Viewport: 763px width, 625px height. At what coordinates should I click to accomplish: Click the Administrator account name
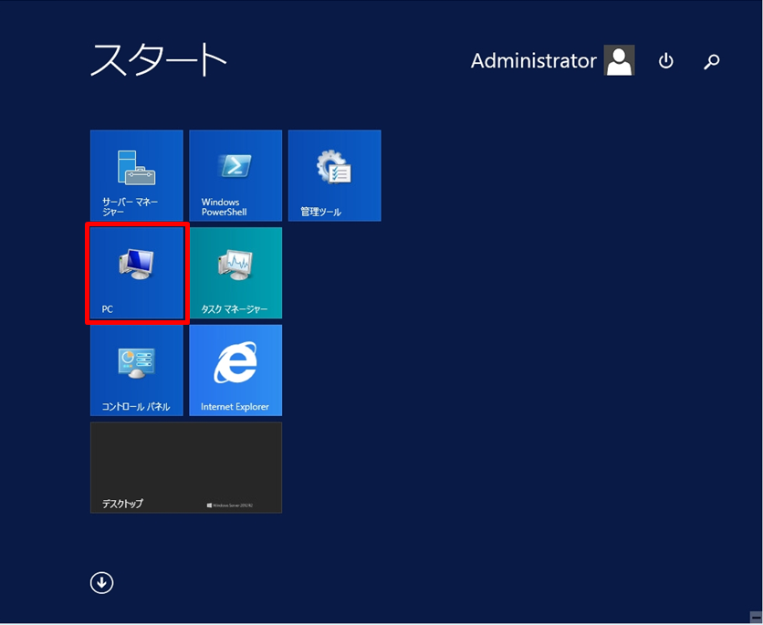(x=533, y=61)
